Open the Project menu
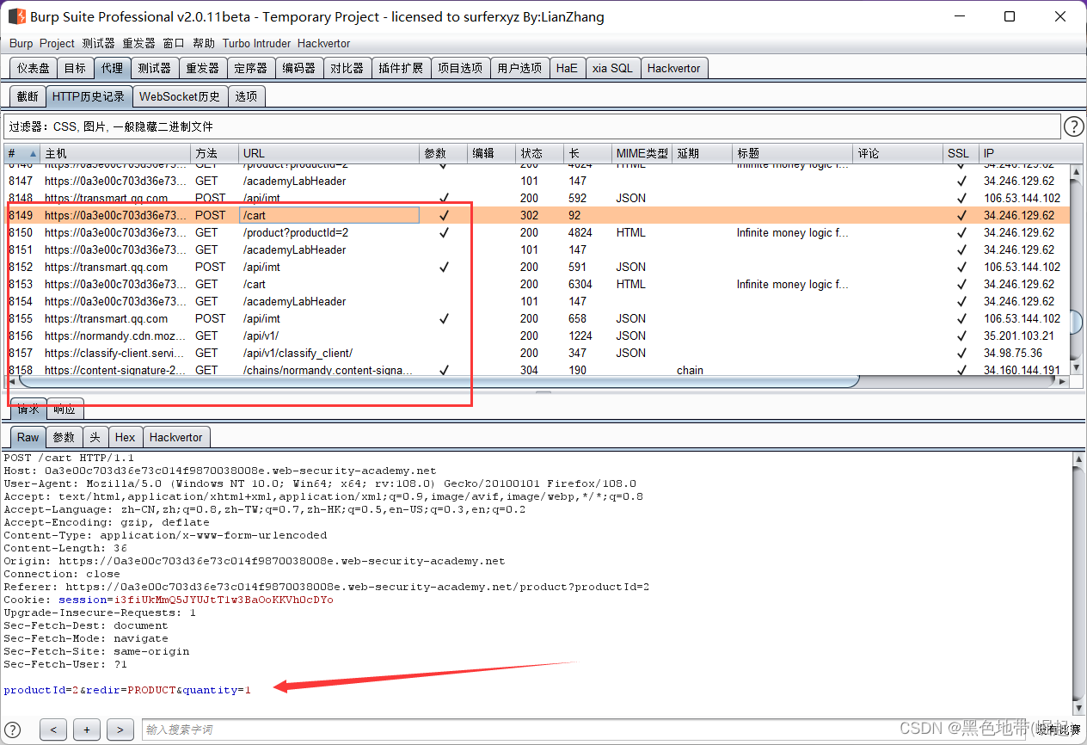The height and width of the screenshot is (745, 1087). tap(57, 43)
